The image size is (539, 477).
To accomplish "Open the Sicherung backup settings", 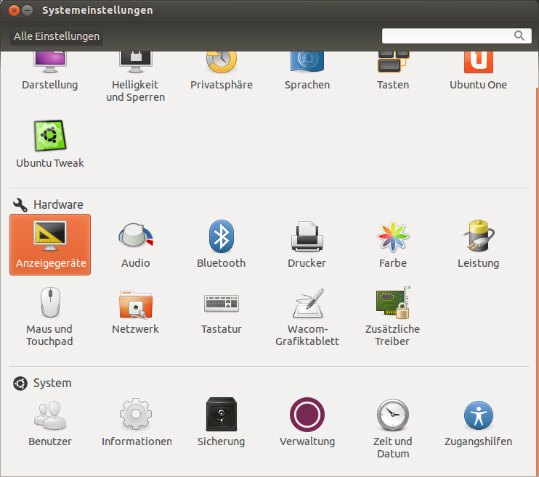I will 222,422.
